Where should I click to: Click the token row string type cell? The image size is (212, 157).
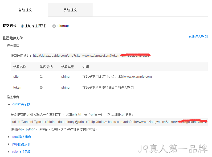(x=65, y=88)
